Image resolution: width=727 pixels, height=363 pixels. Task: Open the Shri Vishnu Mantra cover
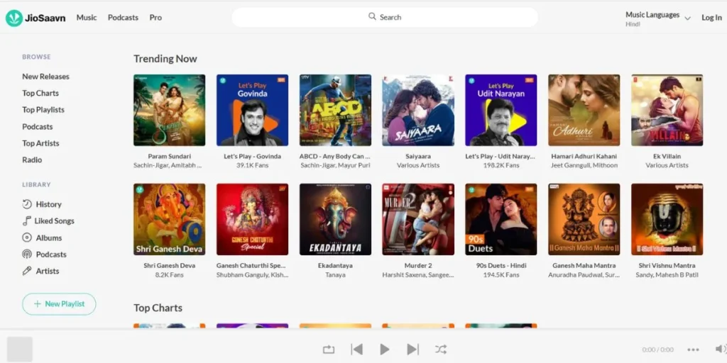[667, 220]
